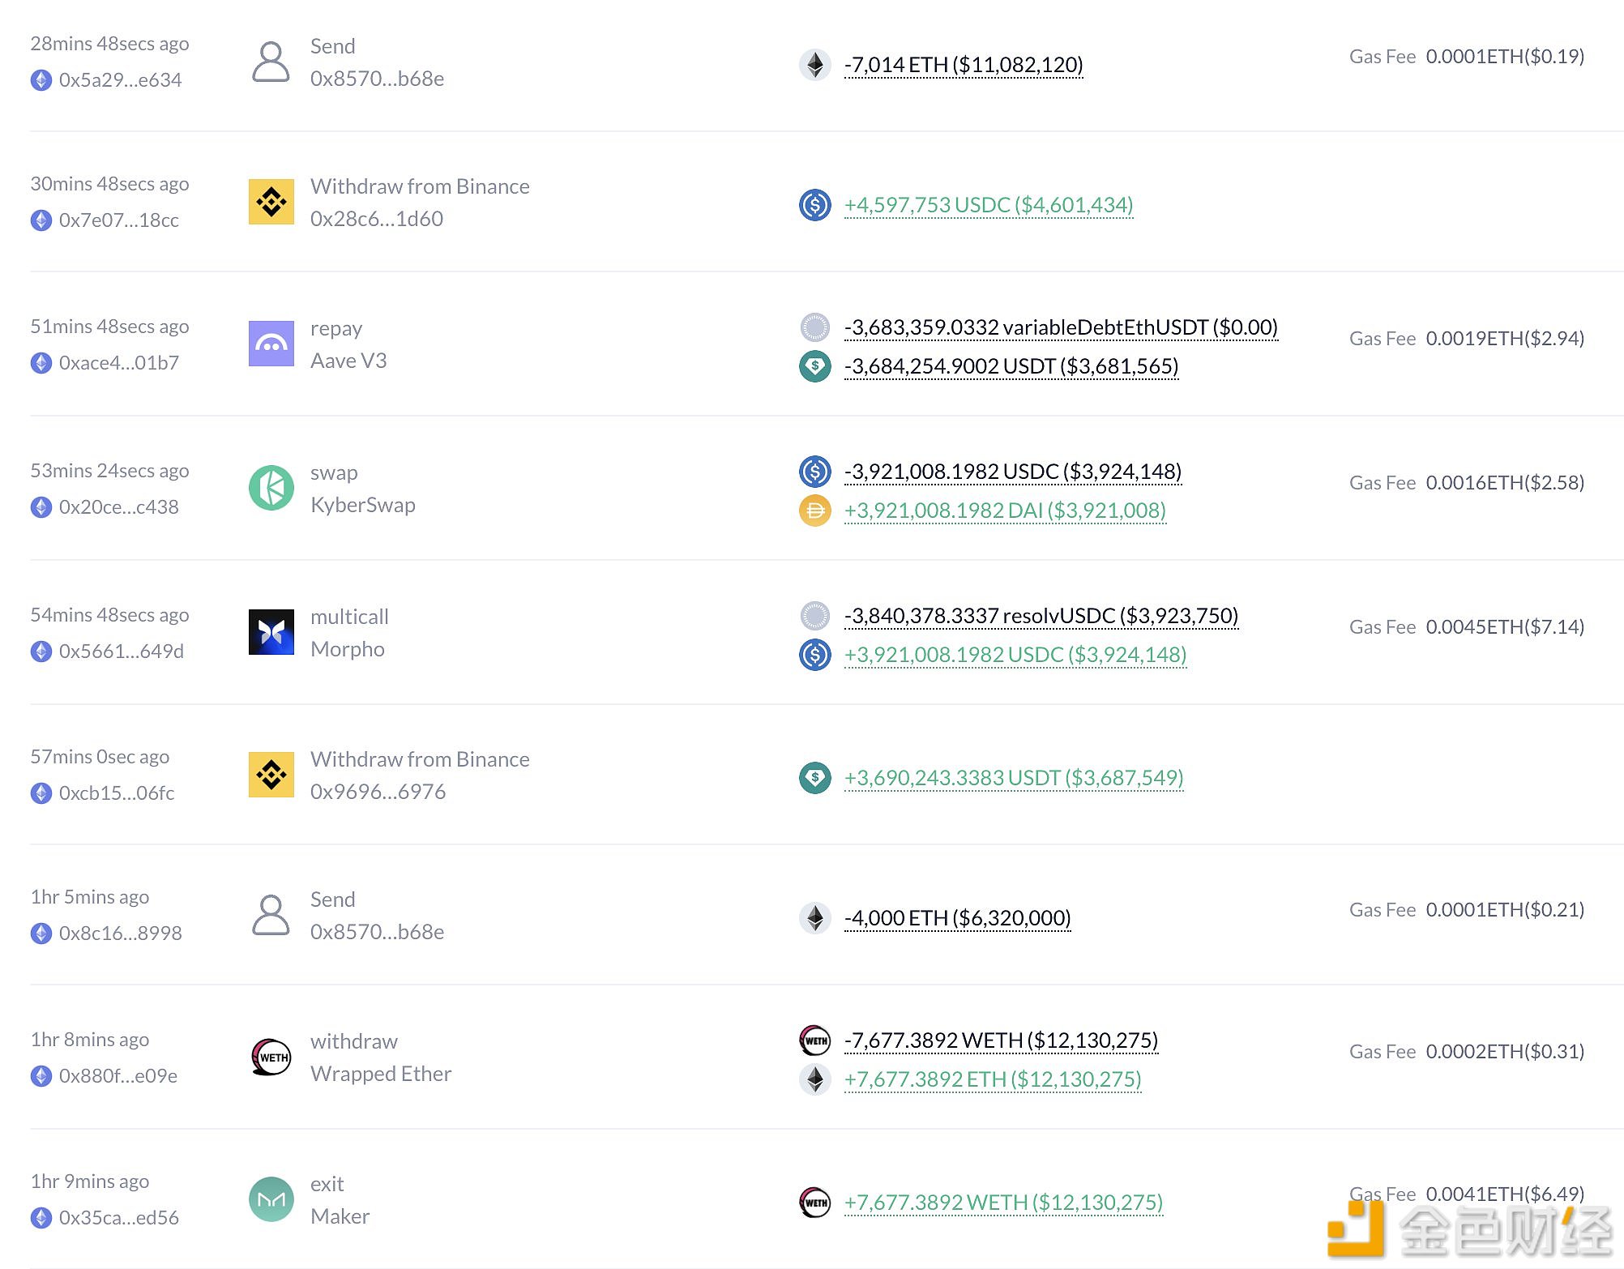Click the Aave V3 protocol icon
Viewport: 1624px width, 1269px height.
click(271, 344)
